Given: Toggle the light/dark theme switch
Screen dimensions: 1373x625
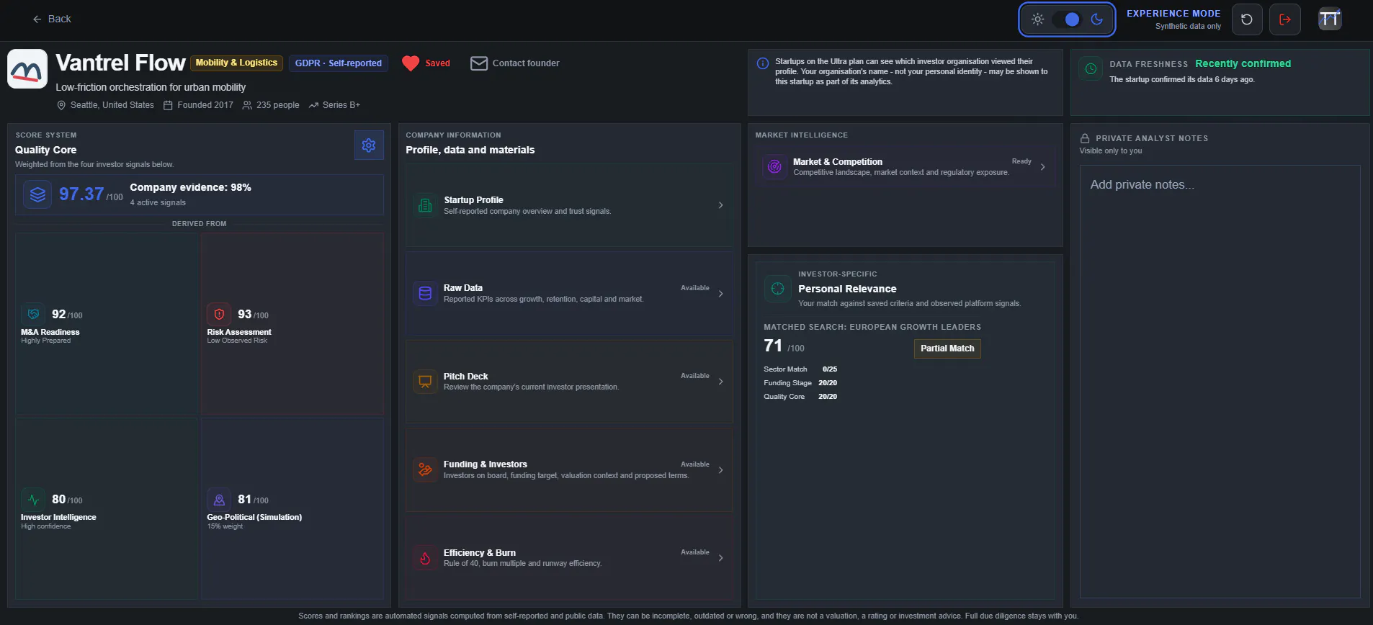Looking at the screenshot, I should point(1067,19).
